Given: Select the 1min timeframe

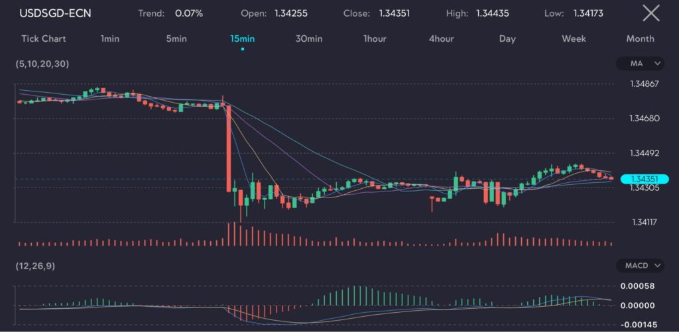Looking at the screenshot, I should [110, 38].
